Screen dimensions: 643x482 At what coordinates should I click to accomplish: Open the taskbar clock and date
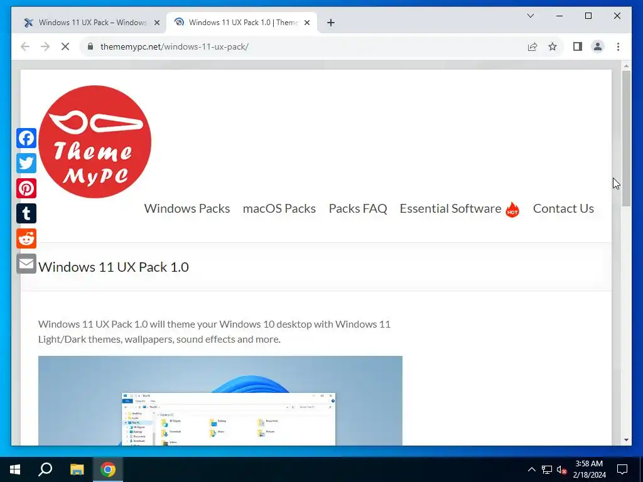click(589, 469)
